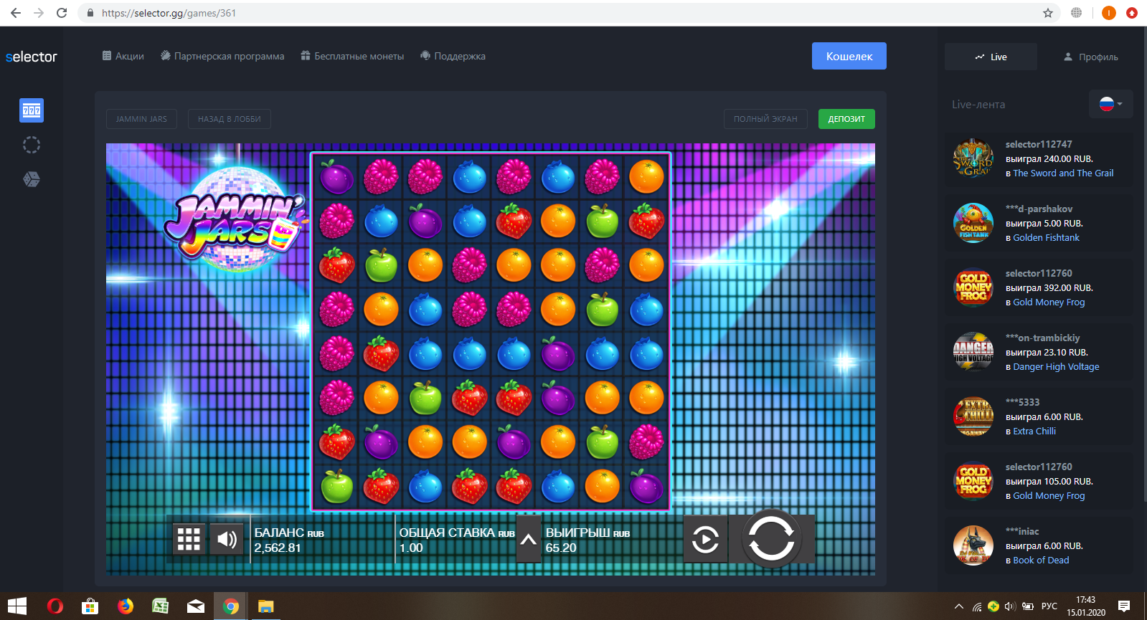Open File Explorer from the taskbar

pos(265,606)
